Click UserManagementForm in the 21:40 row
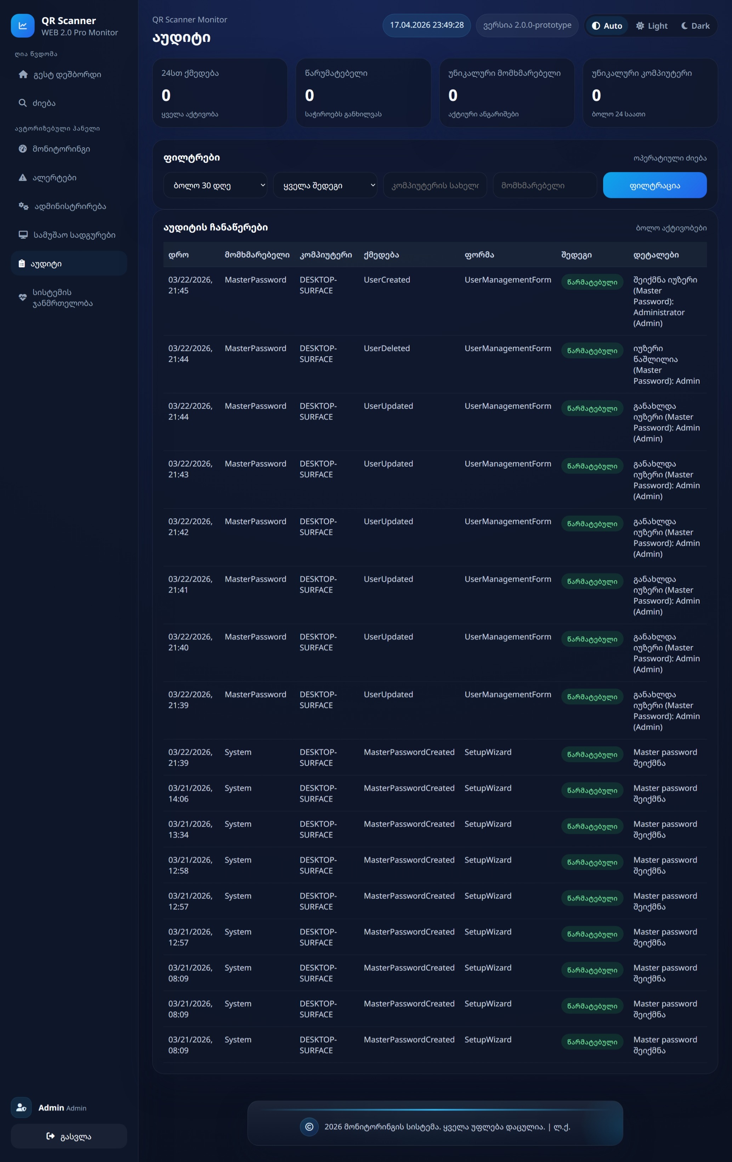The image size is (732, 1162). (507, 637)
